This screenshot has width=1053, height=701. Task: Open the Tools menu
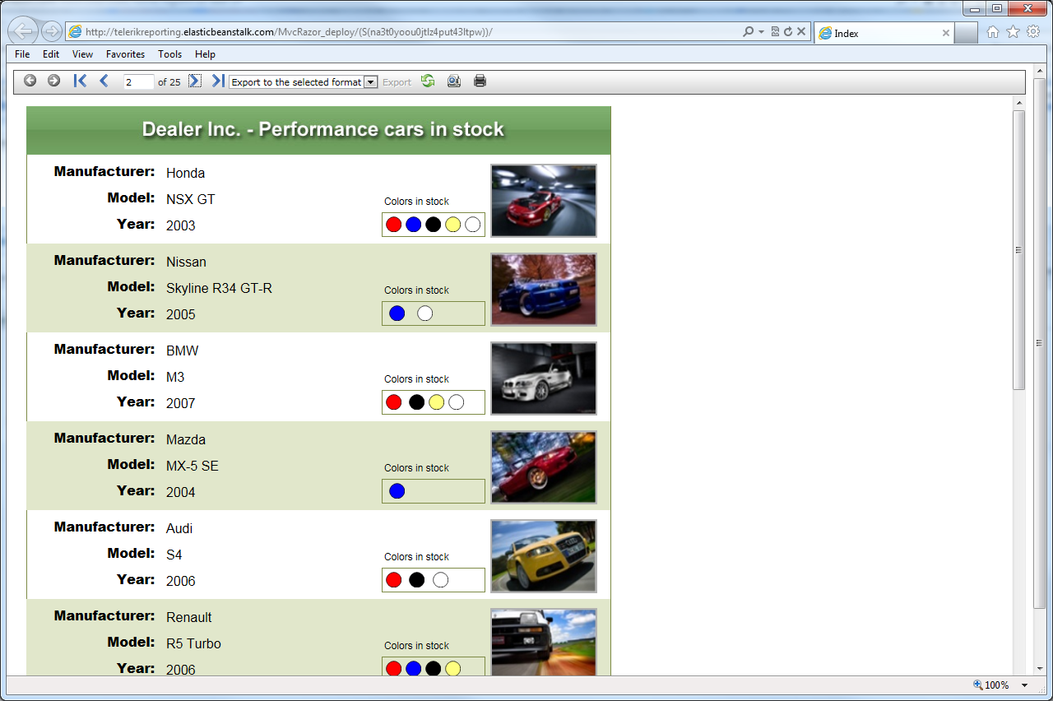[x=170, y=54]
